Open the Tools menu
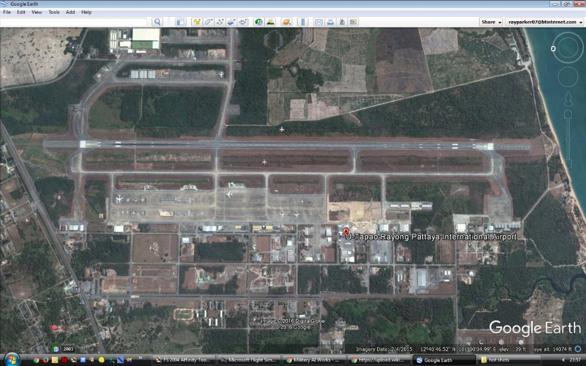Screen dimensions: 586x366 (54, 12)
